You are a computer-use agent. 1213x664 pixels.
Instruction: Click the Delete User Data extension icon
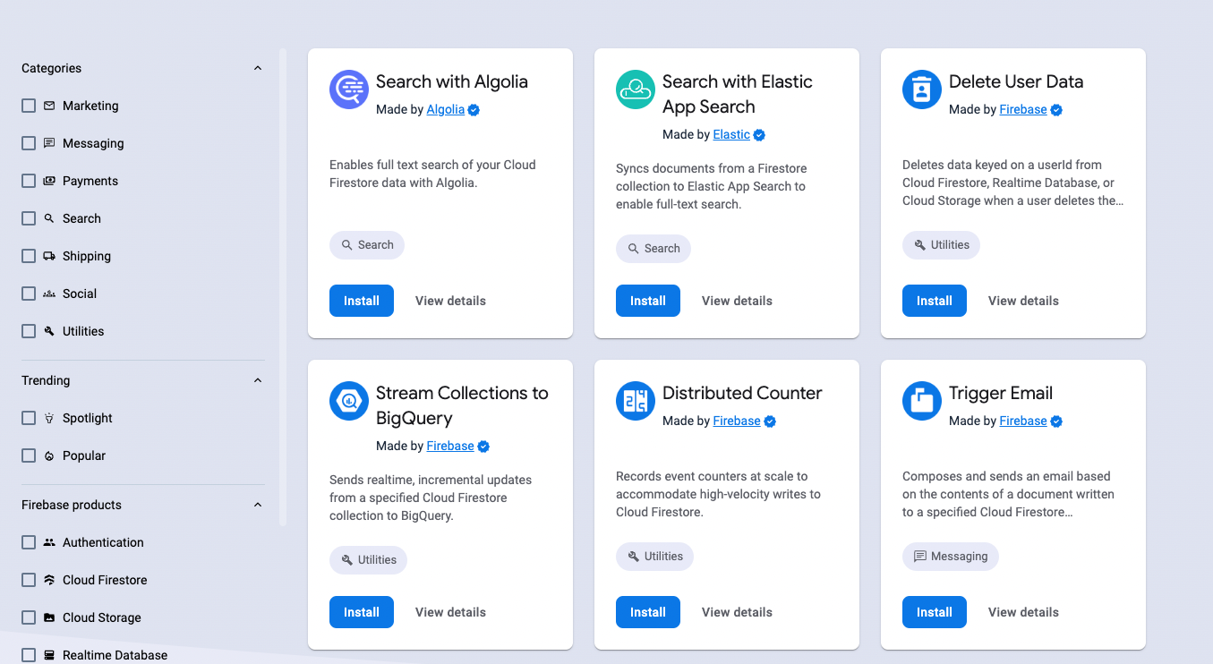[922, 89]
